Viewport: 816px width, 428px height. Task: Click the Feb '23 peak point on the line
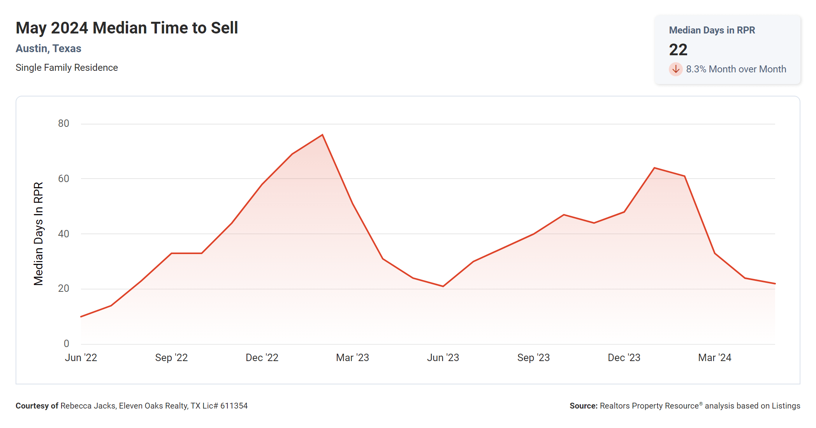(x=322, y=135)
